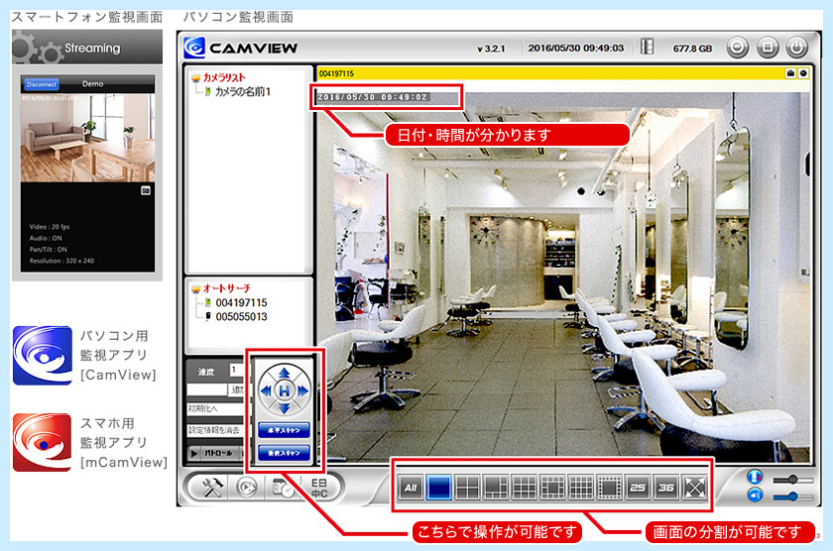Select the 4-split screen layout

[x=467, y=487]
